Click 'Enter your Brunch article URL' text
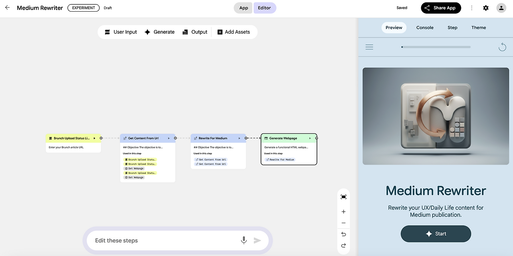Screen dimensions: 513x256 66,147
